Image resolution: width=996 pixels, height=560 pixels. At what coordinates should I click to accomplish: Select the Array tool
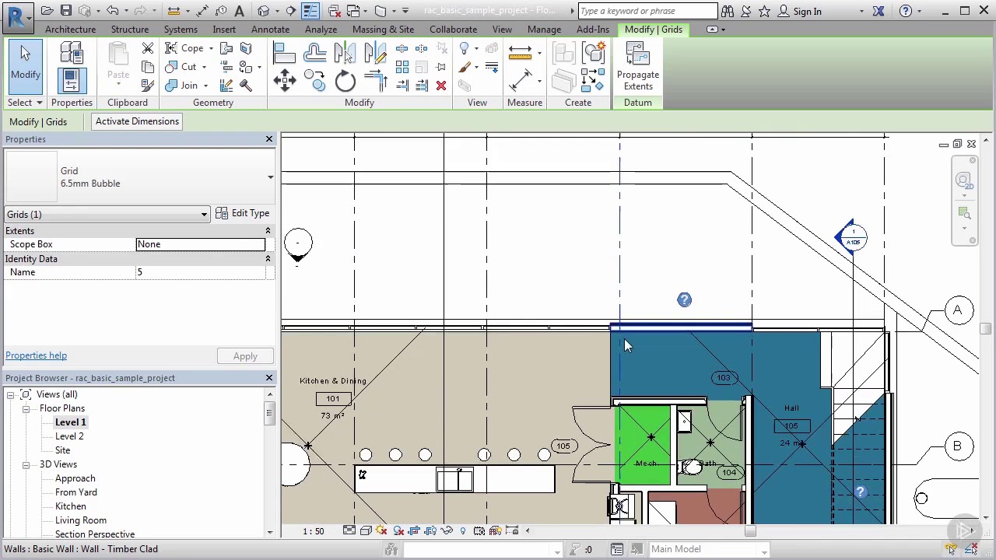tap(402, 67)
